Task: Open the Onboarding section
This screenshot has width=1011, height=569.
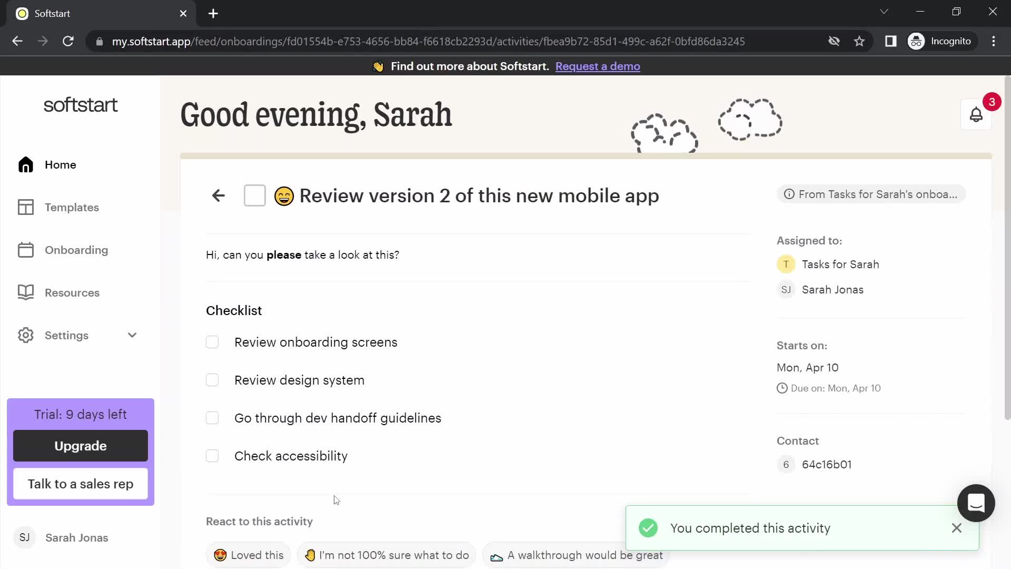Action: pos(77,250)
